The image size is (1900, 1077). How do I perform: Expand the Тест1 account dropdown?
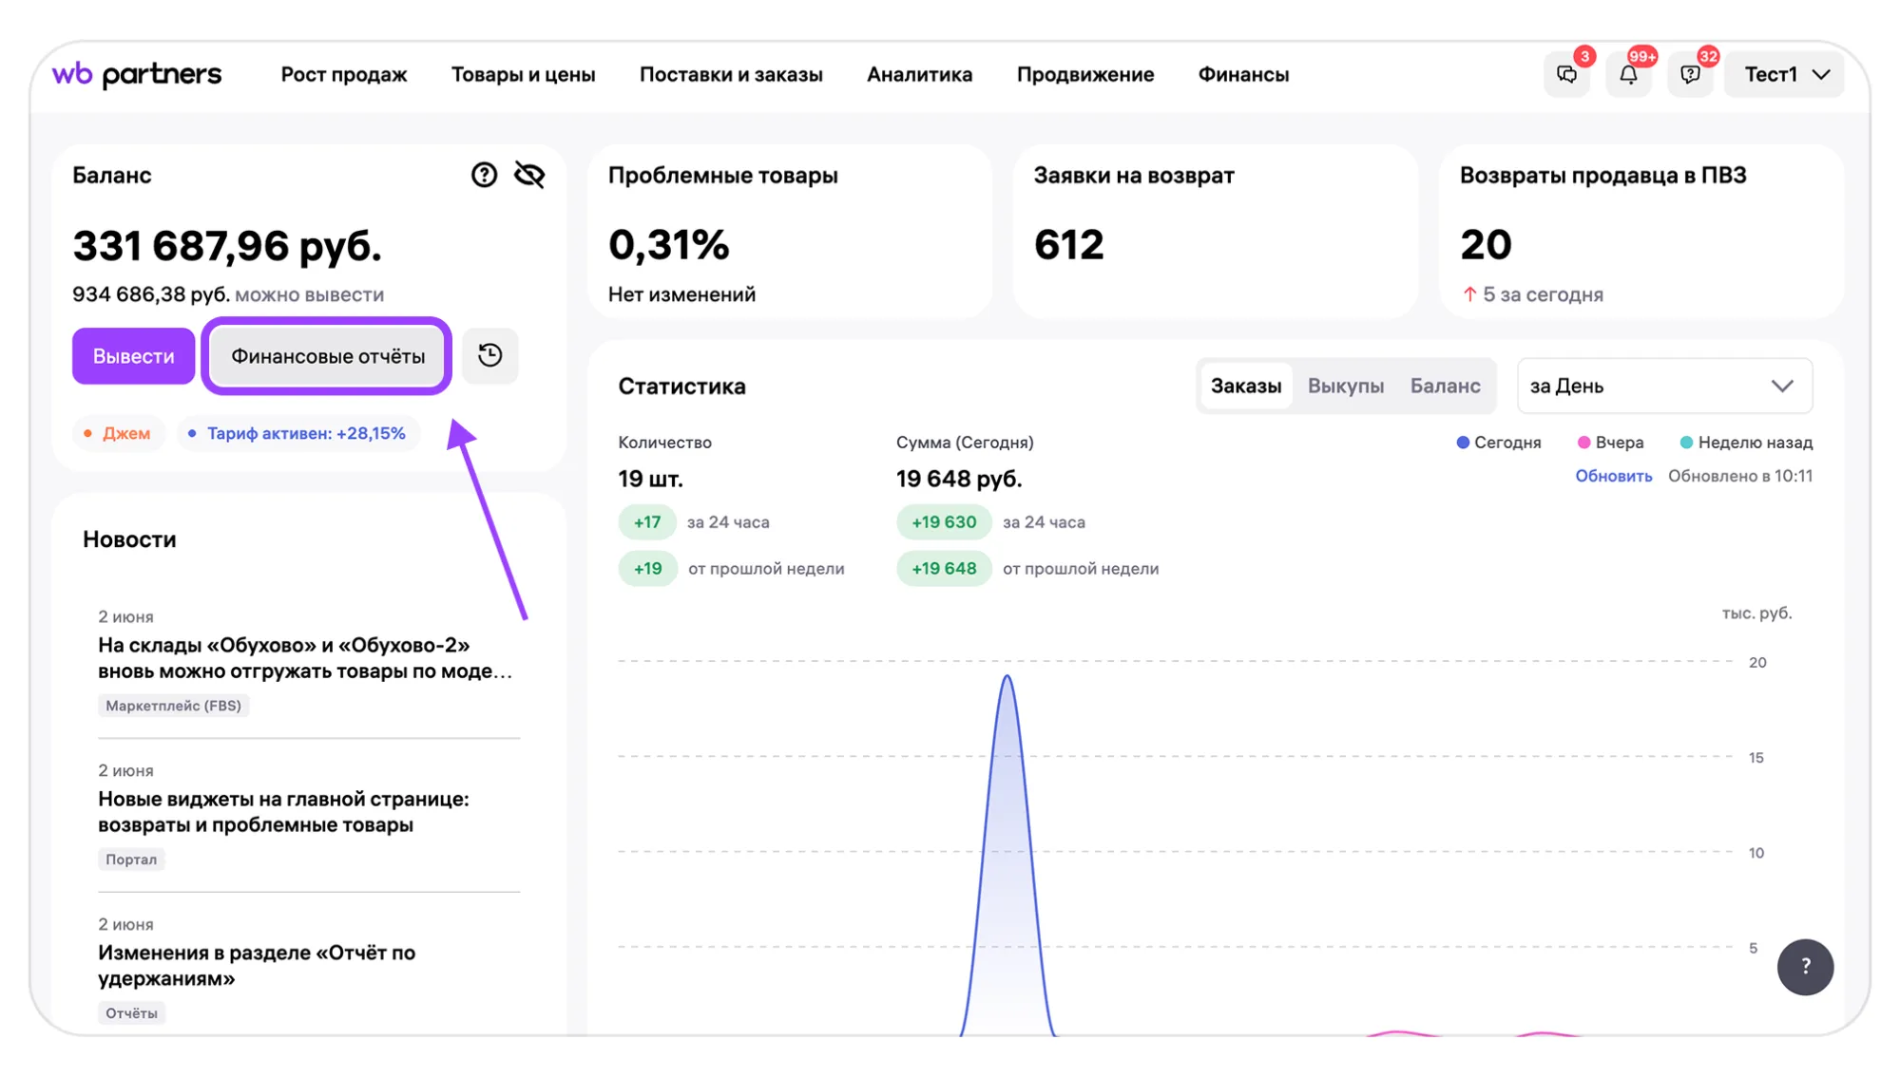point(1786,74)
